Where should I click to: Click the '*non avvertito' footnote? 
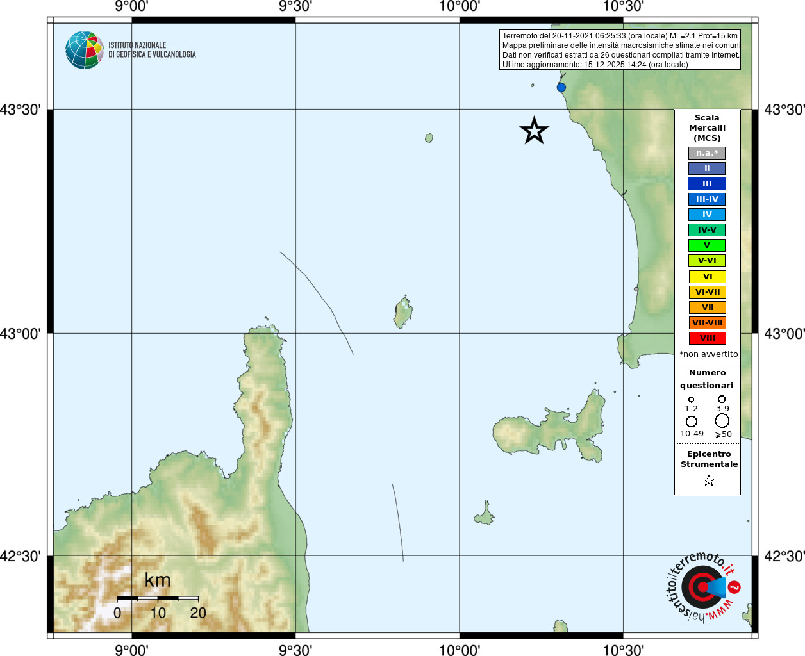(x=708, y=354)
